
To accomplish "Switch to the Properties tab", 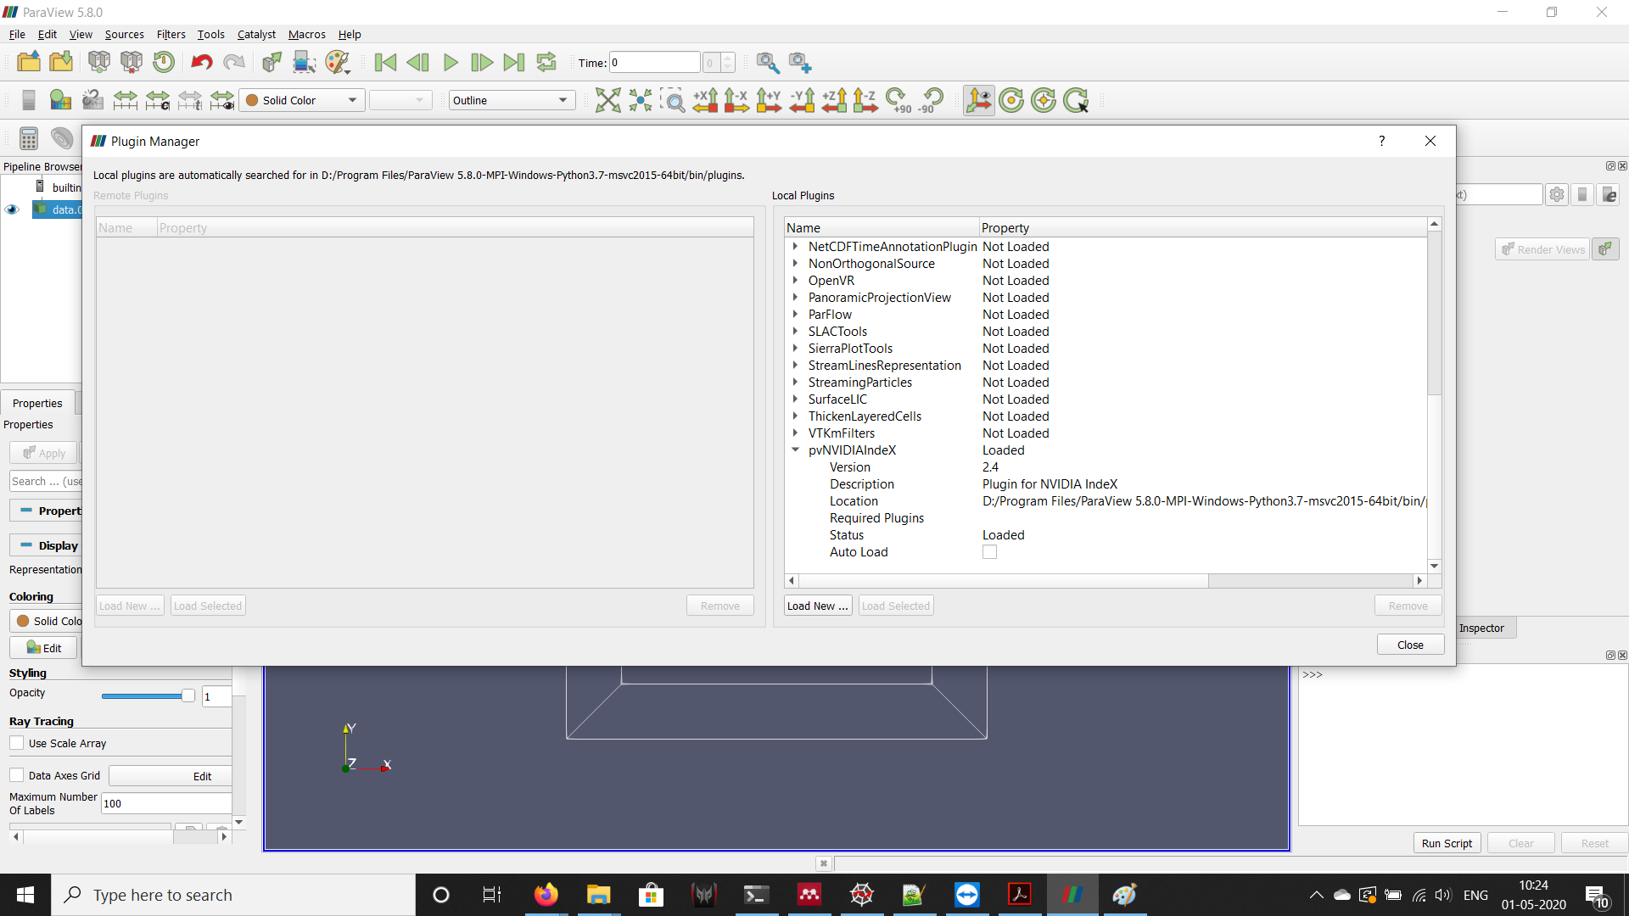I will coord(37,403).
